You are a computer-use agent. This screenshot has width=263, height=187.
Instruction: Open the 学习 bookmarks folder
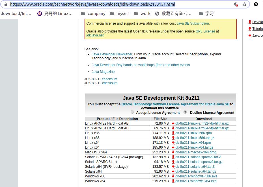coord(206,14)
